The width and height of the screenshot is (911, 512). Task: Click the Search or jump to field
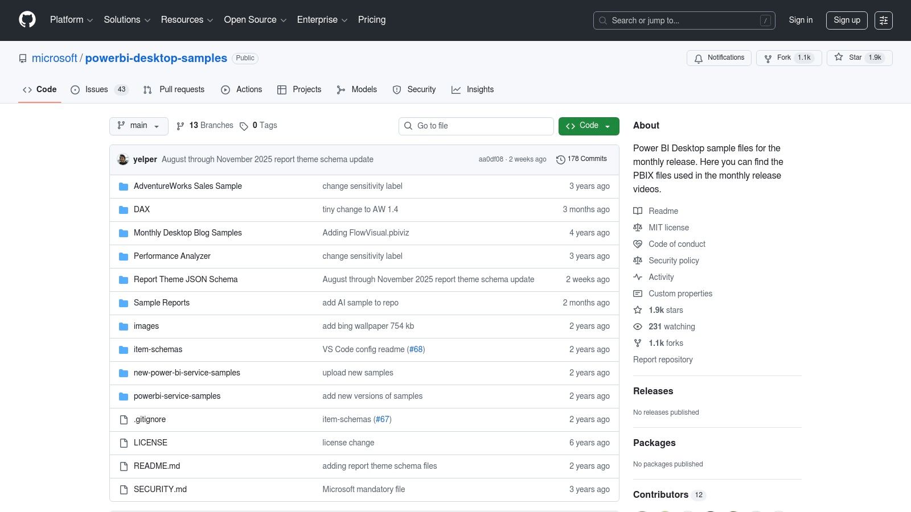683,20
